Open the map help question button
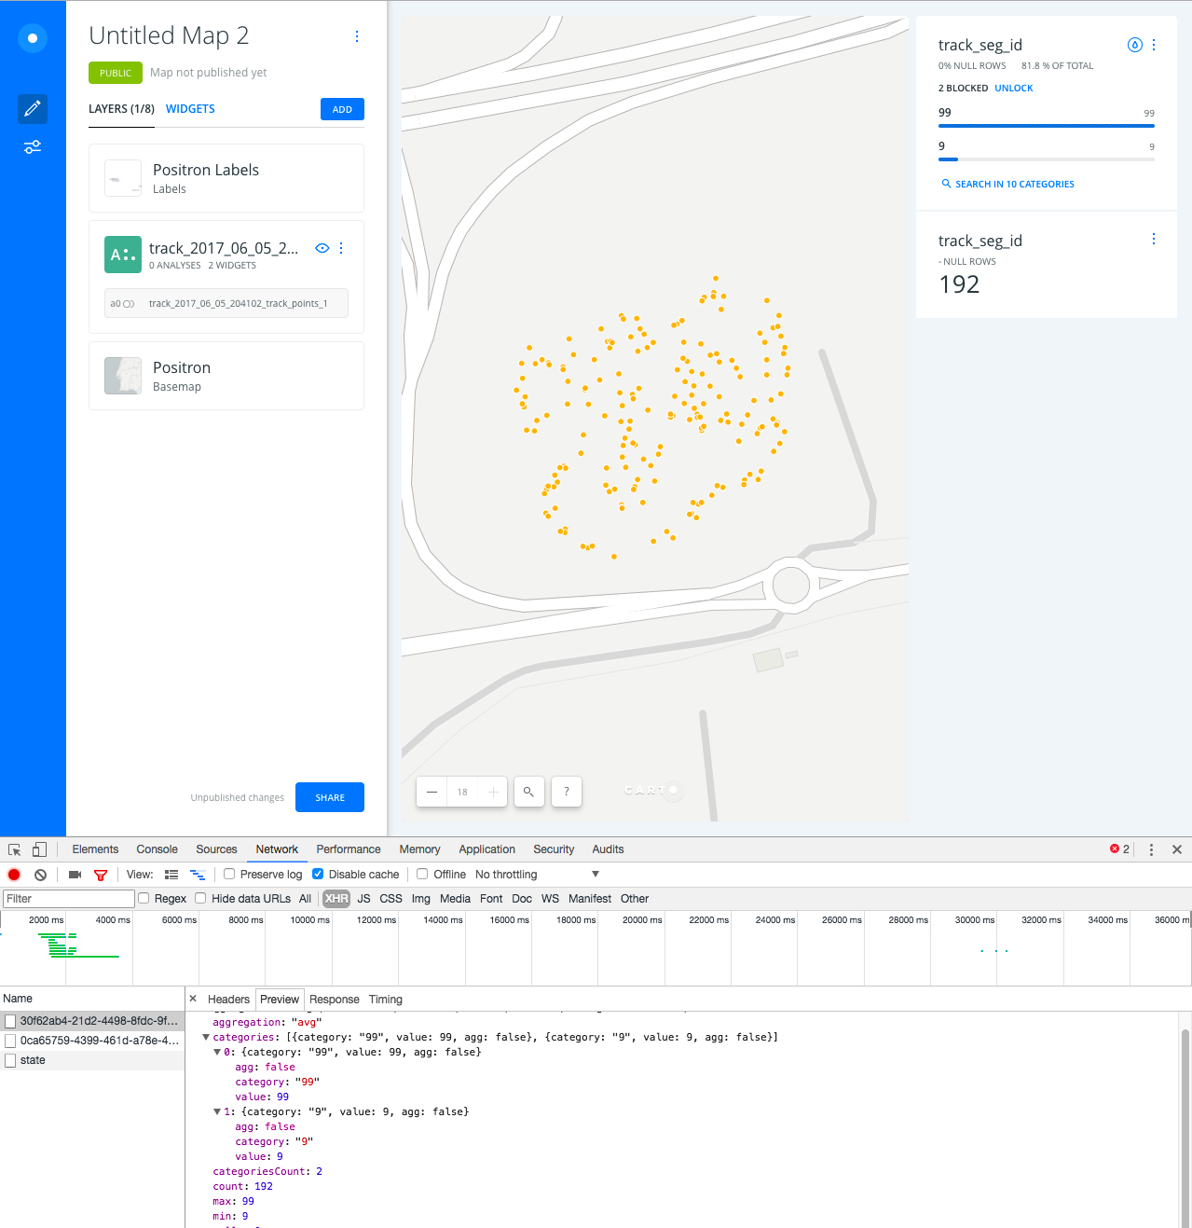The height and width of the screenshot is (1228, 1192). tap(567, 792)
